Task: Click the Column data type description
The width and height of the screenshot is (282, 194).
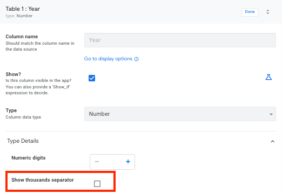Action: (23, 117)
